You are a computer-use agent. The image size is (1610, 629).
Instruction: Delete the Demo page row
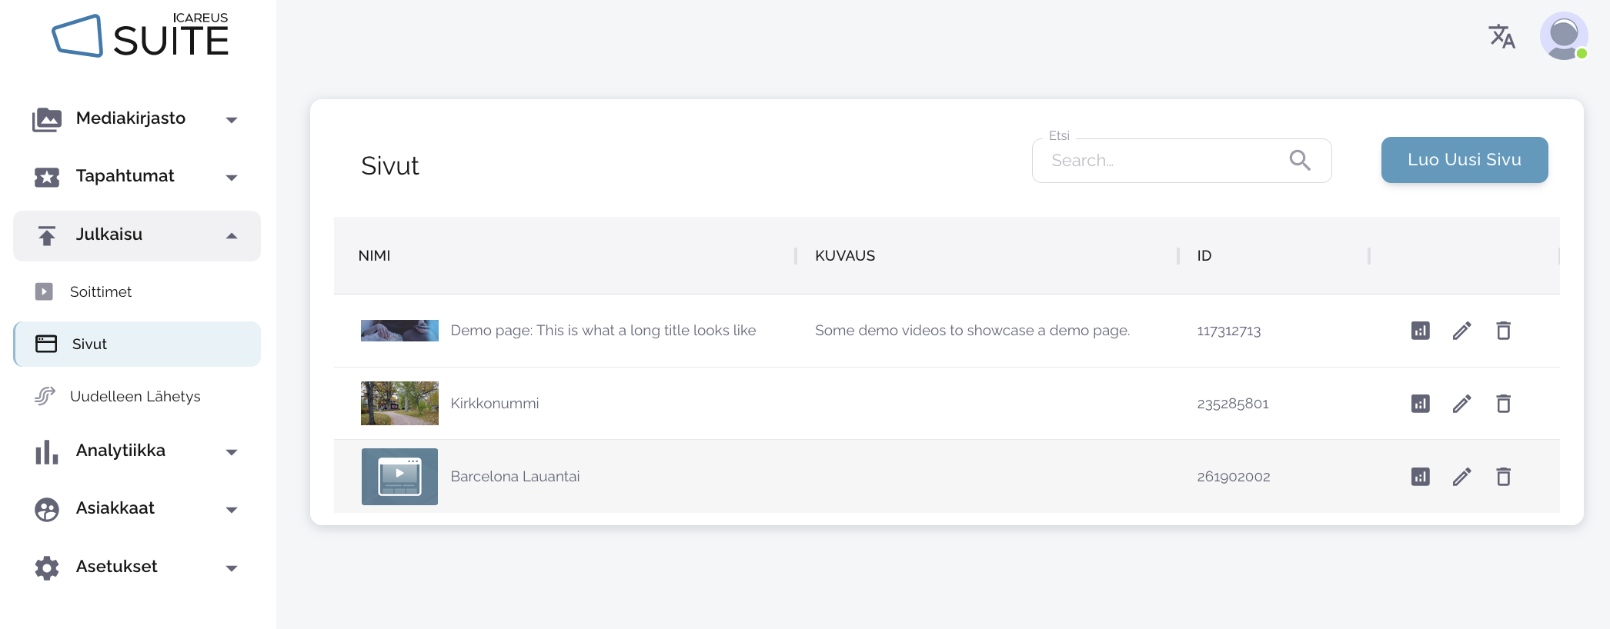(1503, 331)
